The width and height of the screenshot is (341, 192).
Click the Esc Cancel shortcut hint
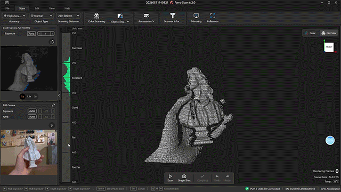point(137,188)
